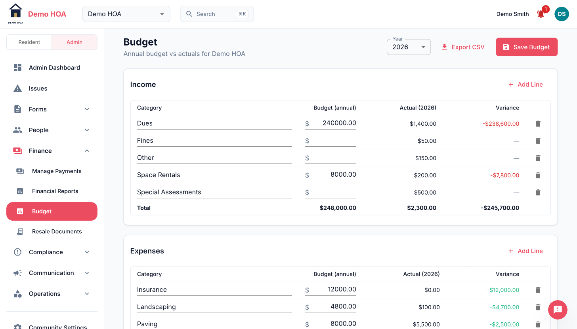Edit the Dues budget amount field
This screenshot has height=329, width=577.
pos(331,123)
